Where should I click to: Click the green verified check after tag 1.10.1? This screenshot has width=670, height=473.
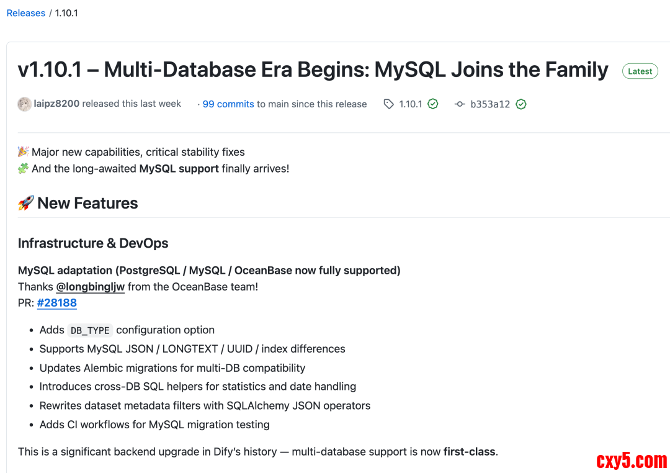[x=433, y=104]
